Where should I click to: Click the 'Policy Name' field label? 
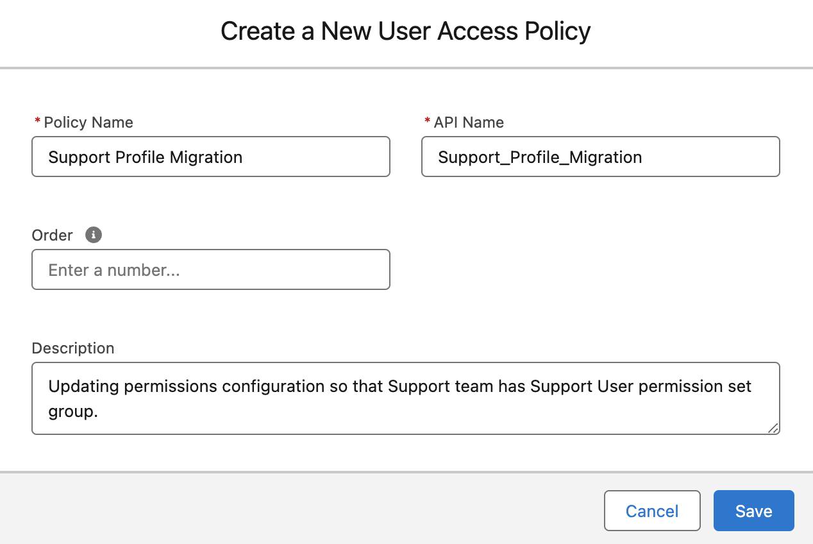coord(88,123)
